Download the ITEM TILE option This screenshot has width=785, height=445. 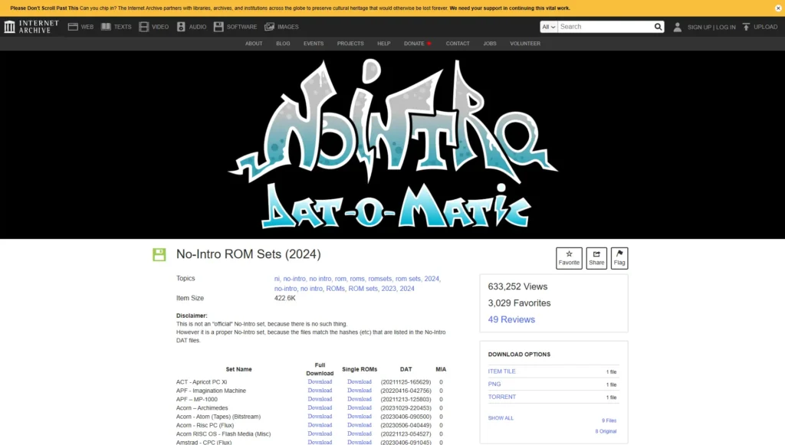pos(501,371)
